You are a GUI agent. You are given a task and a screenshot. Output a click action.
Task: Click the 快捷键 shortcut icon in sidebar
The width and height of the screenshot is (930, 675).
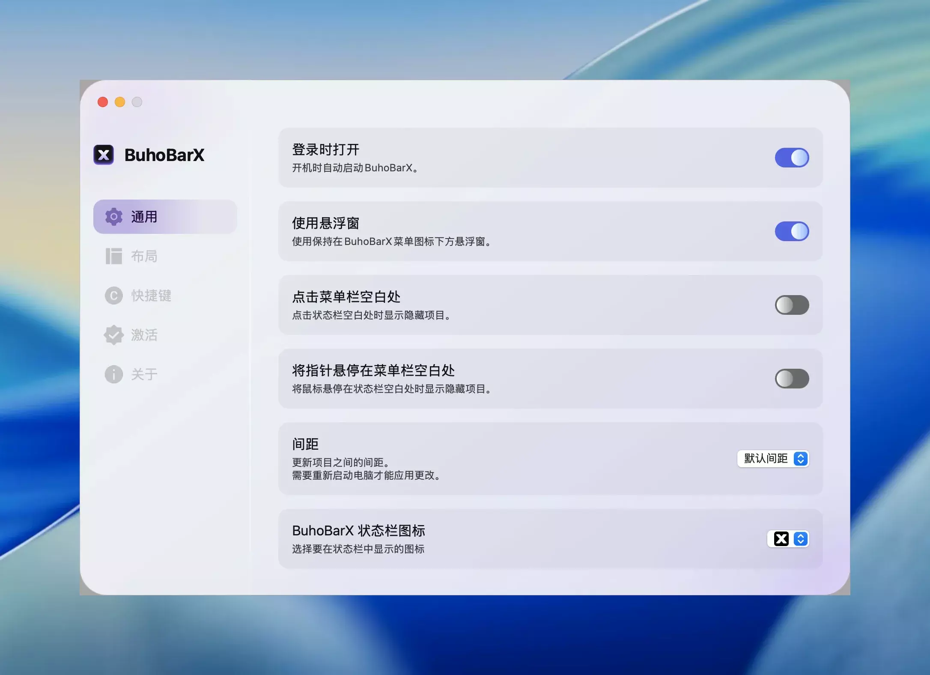tap(114, 296)
